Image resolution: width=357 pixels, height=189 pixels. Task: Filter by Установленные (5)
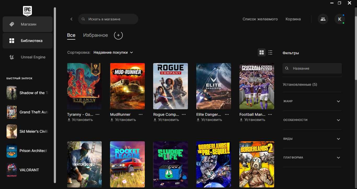tap(300, 84)
